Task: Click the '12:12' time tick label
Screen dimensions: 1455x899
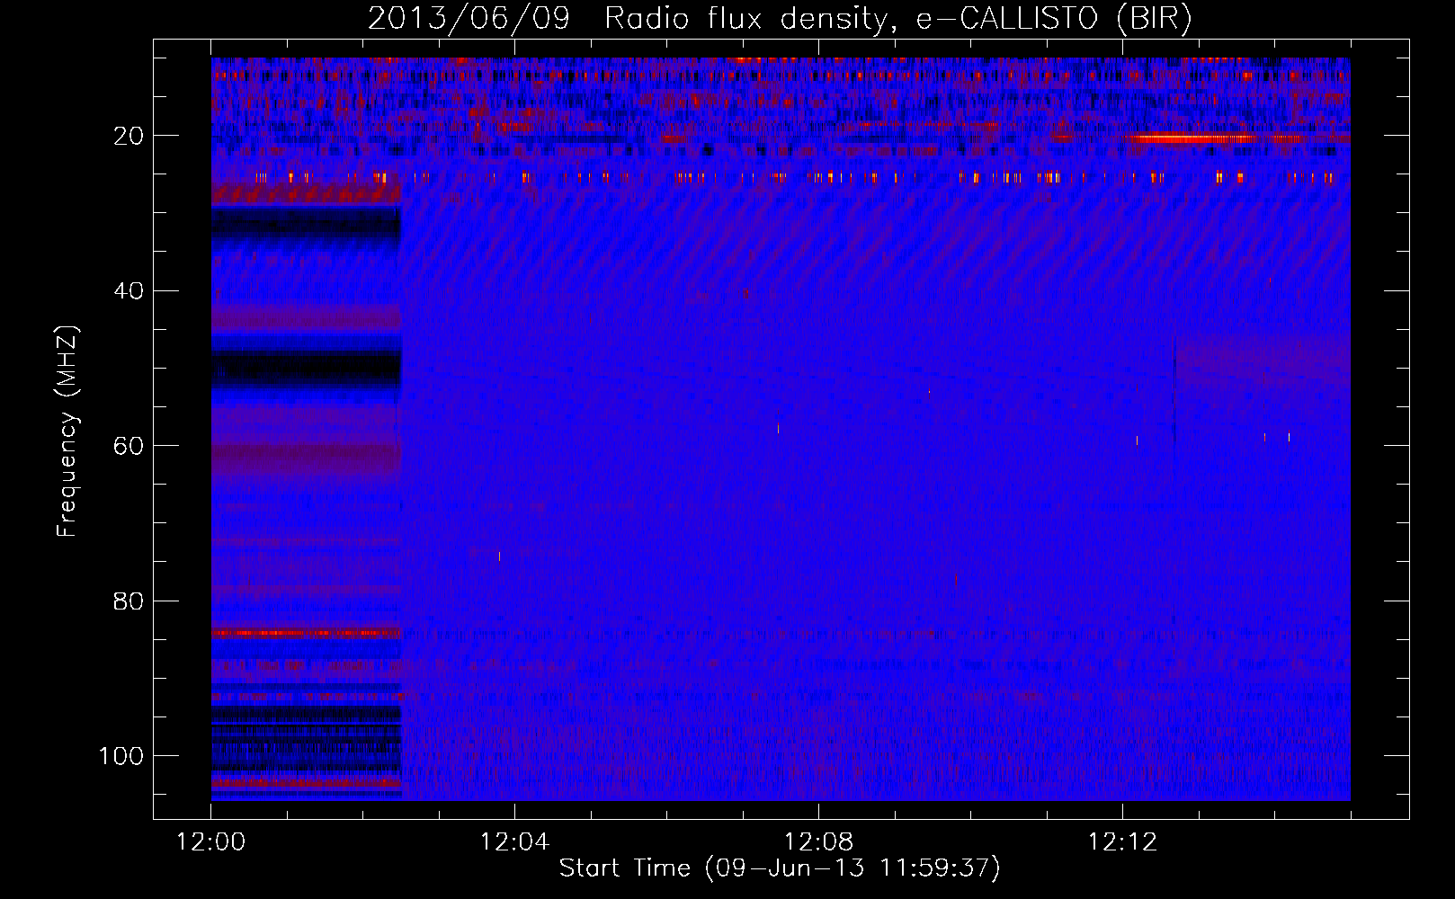Action: (x=1122, y=842)
